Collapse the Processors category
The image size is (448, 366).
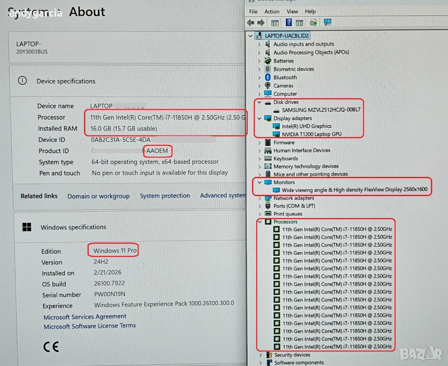(259, 222)
